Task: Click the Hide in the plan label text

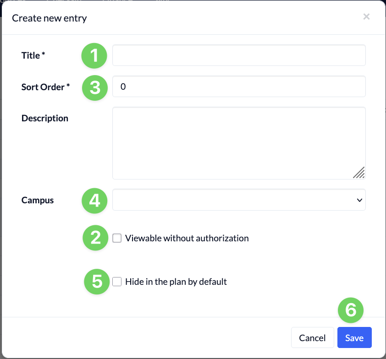Action: pos(176,282)
